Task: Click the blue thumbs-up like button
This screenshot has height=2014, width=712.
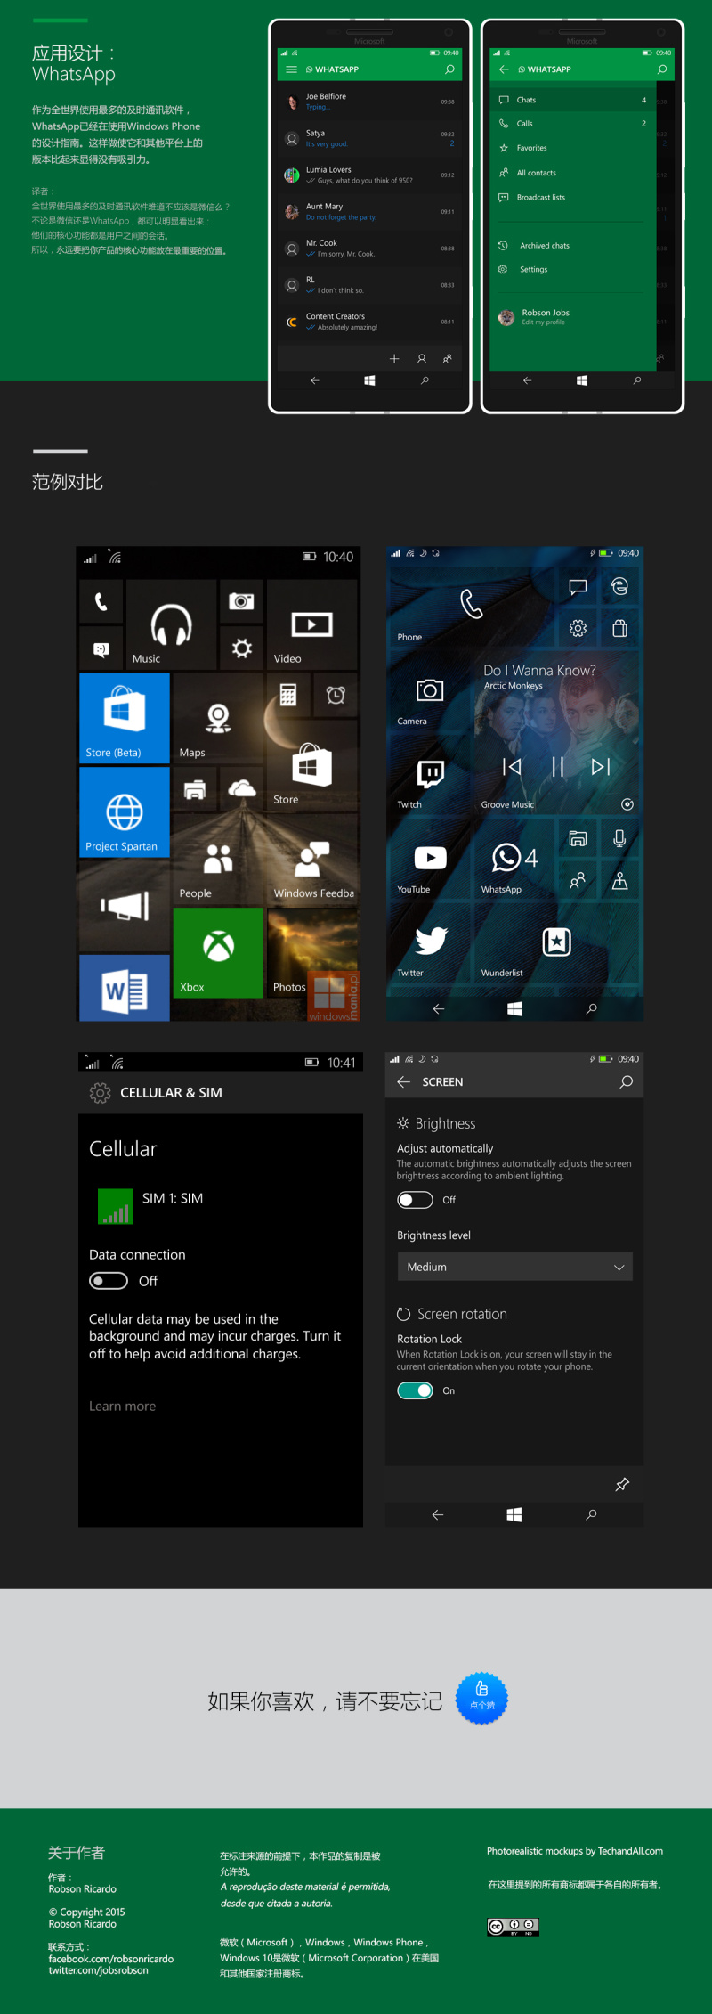Action: point(481,1698)
